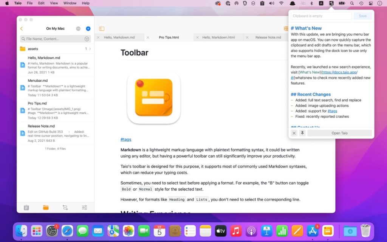Toggle the sidebar with panel icon above tabs

click(x=101, y=28)
